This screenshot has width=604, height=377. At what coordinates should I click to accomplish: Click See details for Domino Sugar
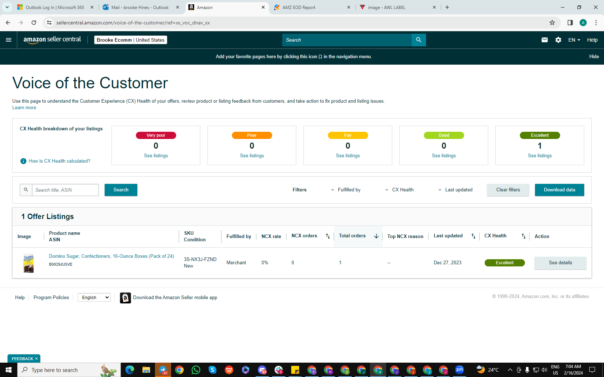tap(560, 263)
